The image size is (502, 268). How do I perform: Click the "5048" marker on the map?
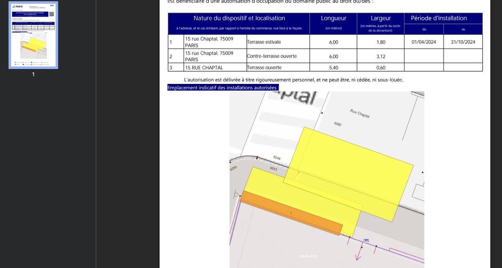(277, 158)
